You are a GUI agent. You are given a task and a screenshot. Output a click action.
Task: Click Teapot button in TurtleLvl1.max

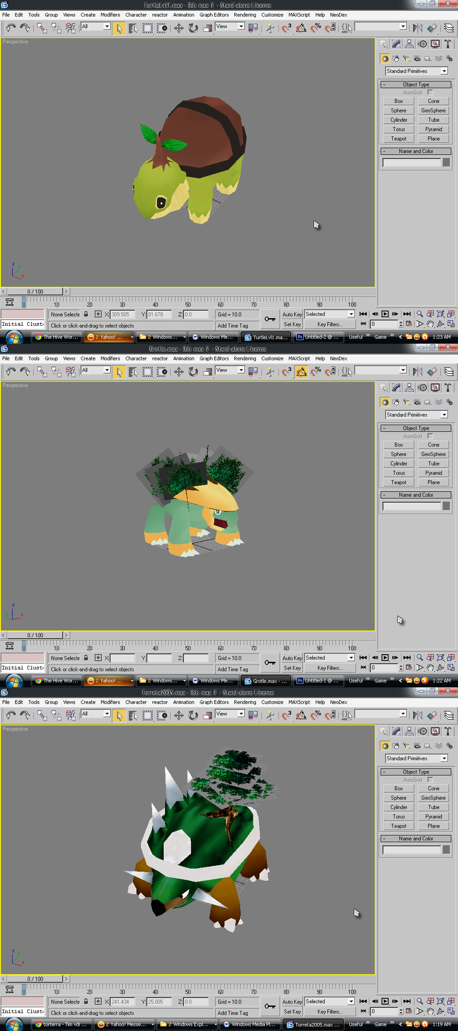coord(399,139)
